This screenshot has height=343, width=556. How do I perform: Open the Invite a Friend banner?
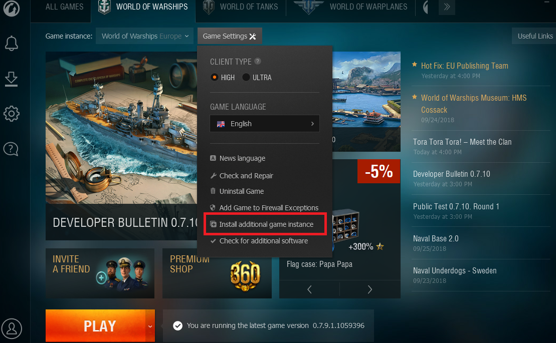[100, 273]
